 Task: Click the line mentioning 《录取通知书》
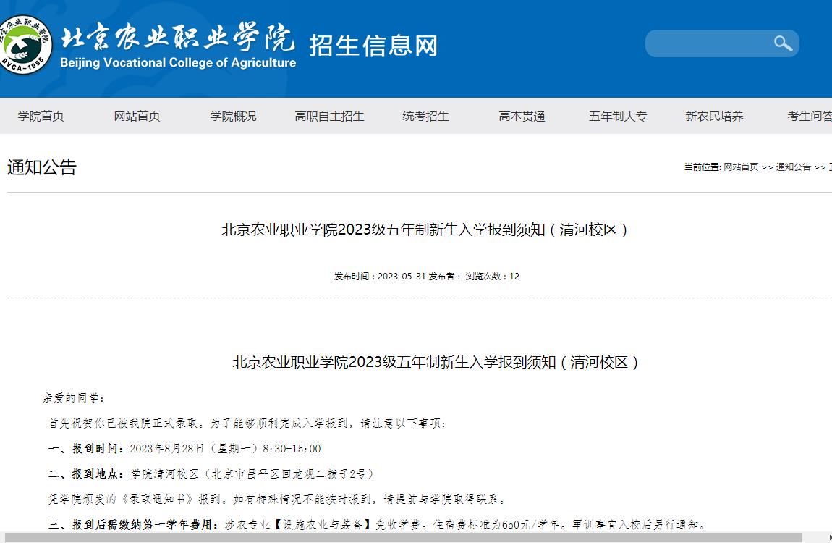277,500
